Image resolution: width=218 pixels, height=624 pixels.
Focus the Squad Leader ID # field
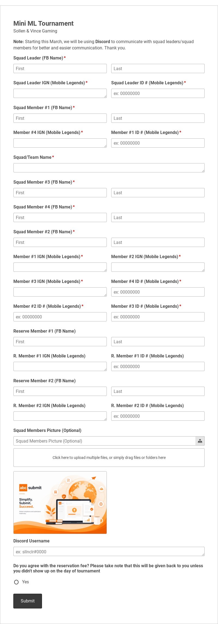click(158, 93)
